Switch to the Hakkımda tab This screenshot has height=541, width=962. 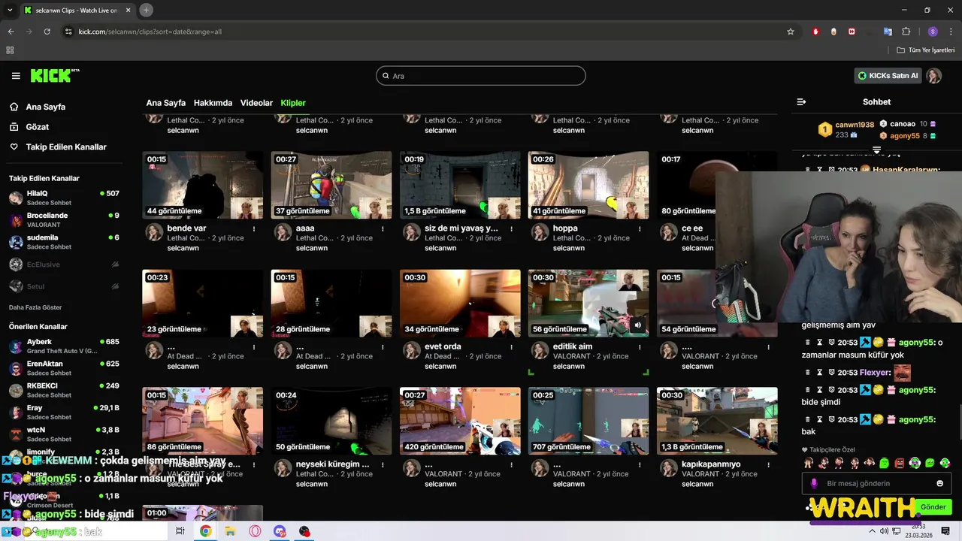[x=213, y=103]
